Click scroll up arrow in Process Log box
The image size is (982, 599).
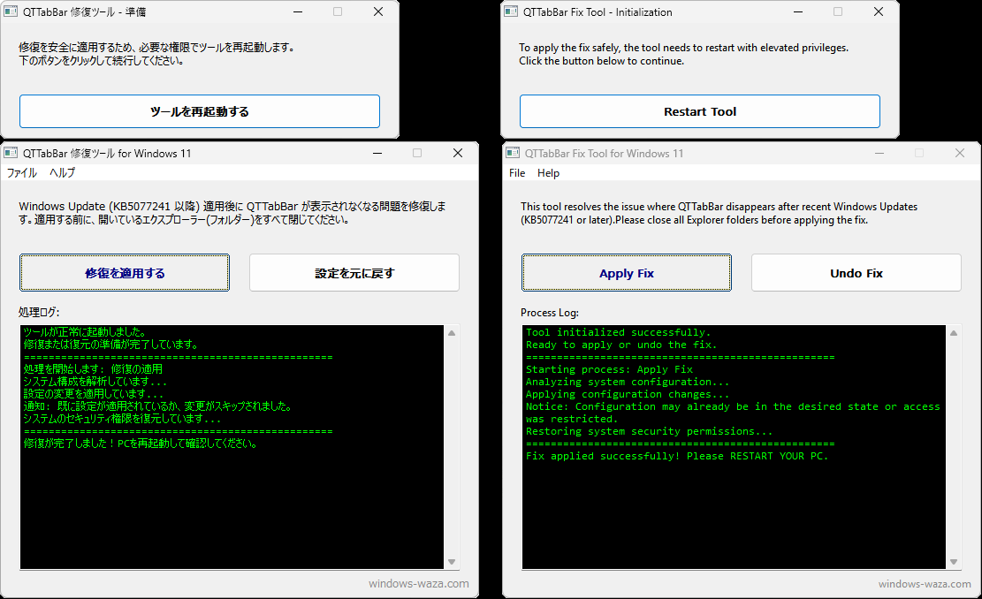click(953, 333)
